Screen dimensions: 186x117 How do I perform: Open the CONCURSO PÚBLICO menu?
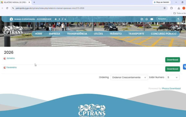164,34
